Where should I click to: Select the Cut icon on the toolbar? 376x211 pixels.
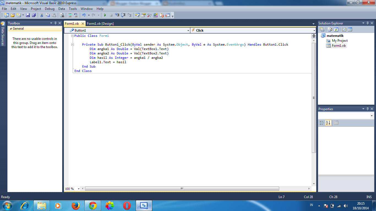[x=42, y=15]
